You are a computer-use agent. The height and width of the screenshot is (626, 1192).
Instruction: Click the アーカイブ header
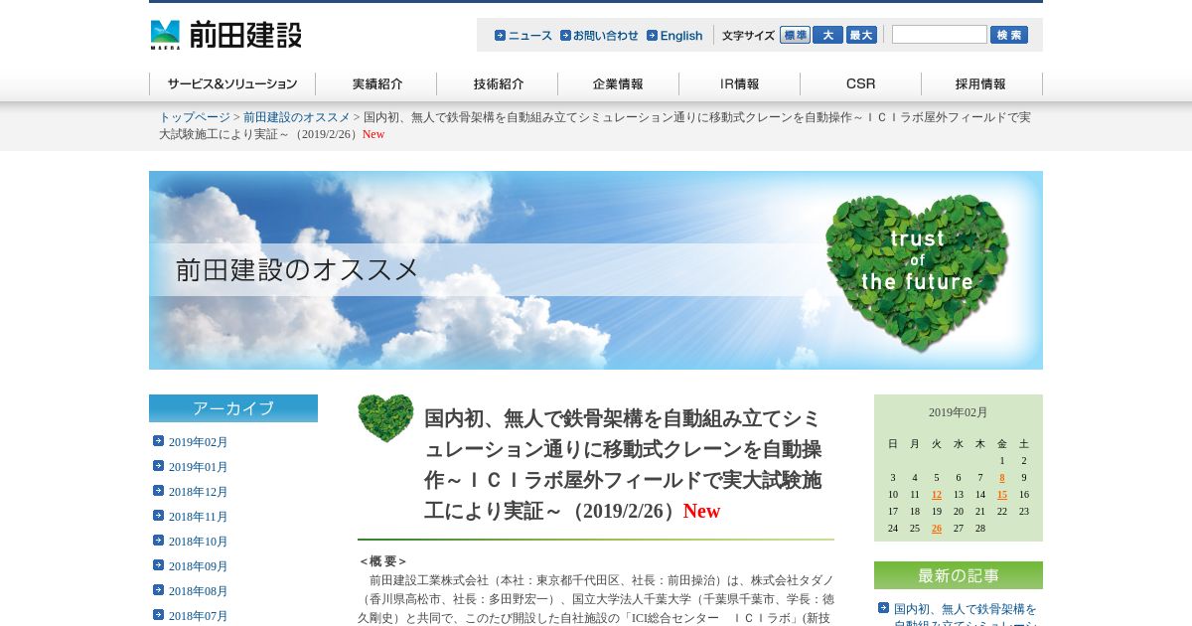[x=233, y=408]
